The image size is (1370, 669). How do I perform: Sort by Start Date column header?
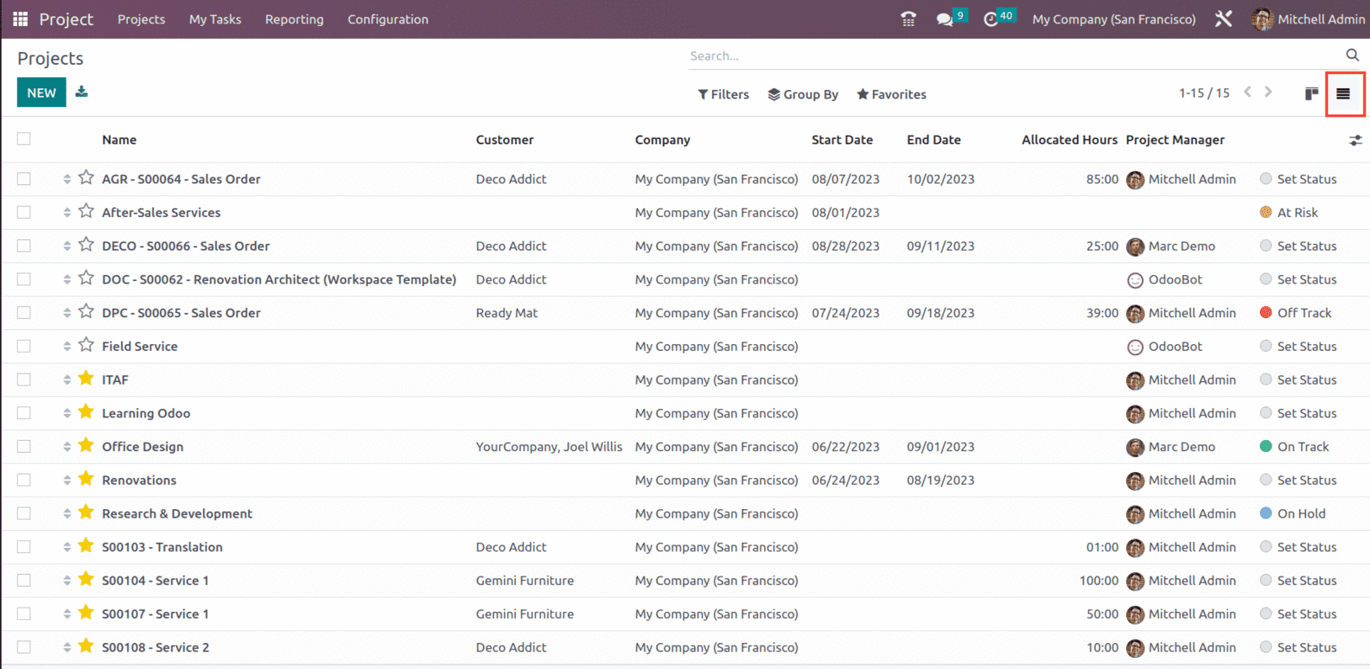(x=842, y=140)
